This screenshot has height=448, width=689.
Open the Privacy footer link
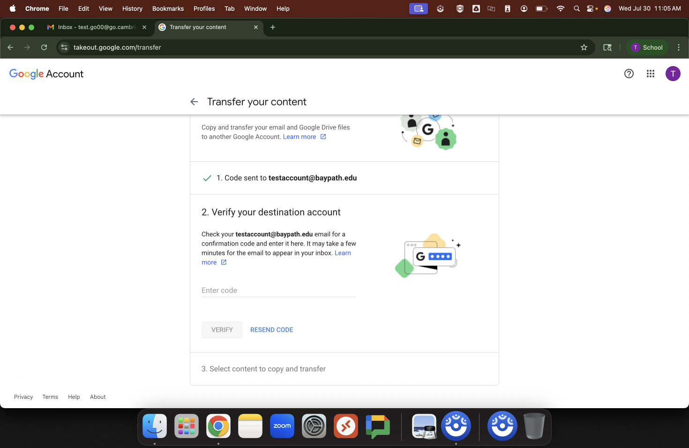[23, 397]
